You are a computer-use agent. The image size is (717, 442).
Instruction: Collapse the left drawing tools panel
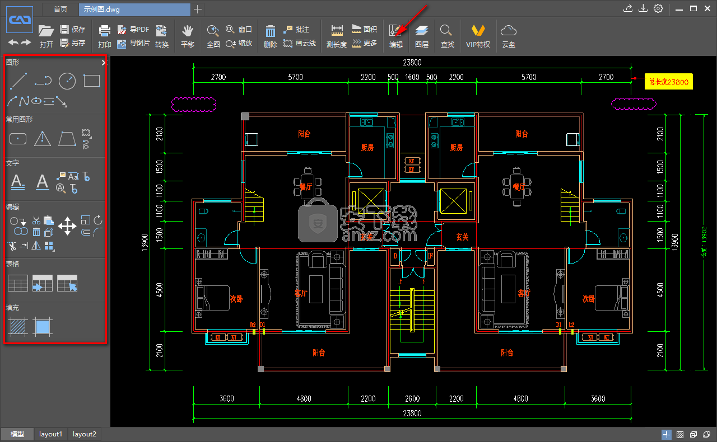pyautogui.click(x=104, y=63)
